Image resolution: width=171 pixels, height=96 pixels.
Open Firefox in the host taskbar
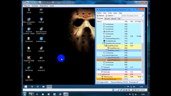(x=37, y=94)
